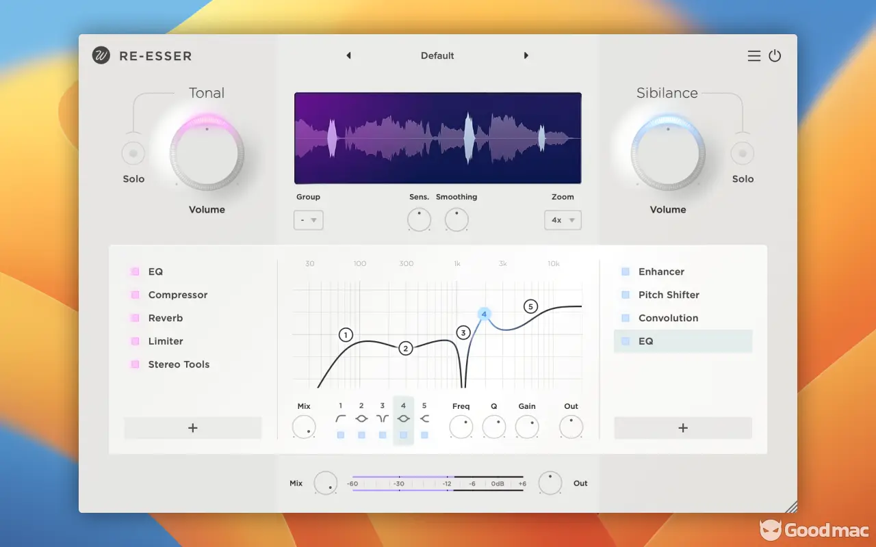Toggle the Sibilance Solo button
Screen dimensions: 876x547
tap(743, 153)
